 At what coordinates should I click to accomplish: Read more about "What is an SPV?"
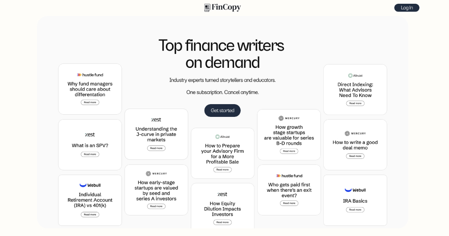tap(90, 154)
